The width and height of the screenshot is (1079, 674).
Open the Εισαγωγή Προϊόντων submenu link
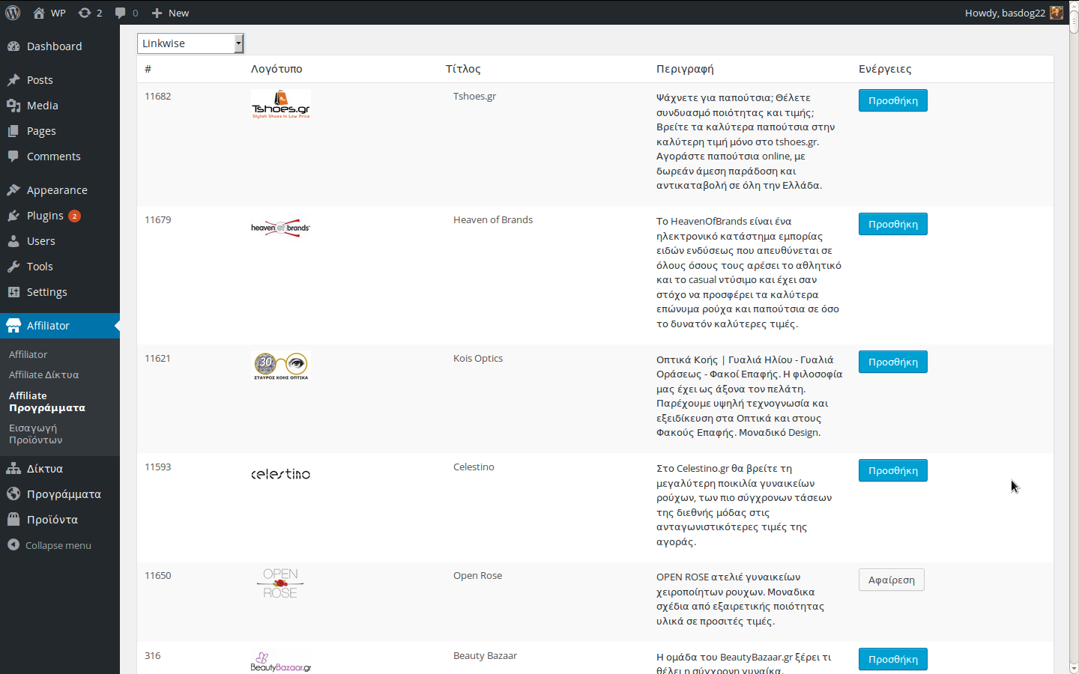(36, 434)
